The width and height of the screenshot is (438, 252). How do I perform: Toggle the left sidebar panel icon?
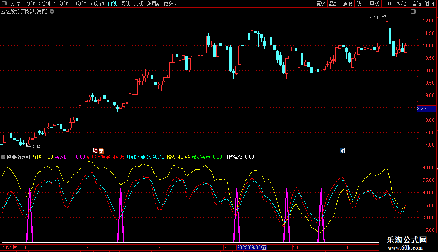4,4
